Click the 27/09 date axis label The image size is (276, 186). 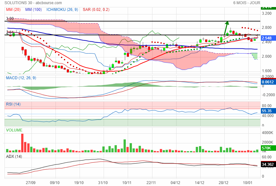click(x=30, y=182)
